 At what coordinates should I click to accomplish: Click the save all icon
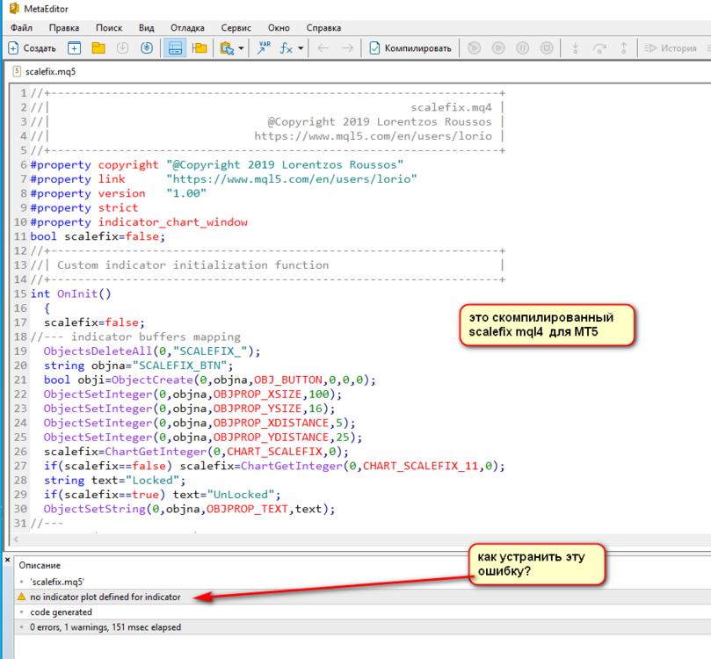coord(147,48)
